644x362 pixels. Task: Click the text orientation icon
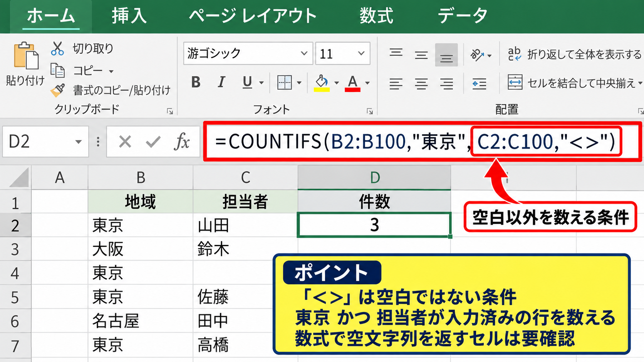477,55
